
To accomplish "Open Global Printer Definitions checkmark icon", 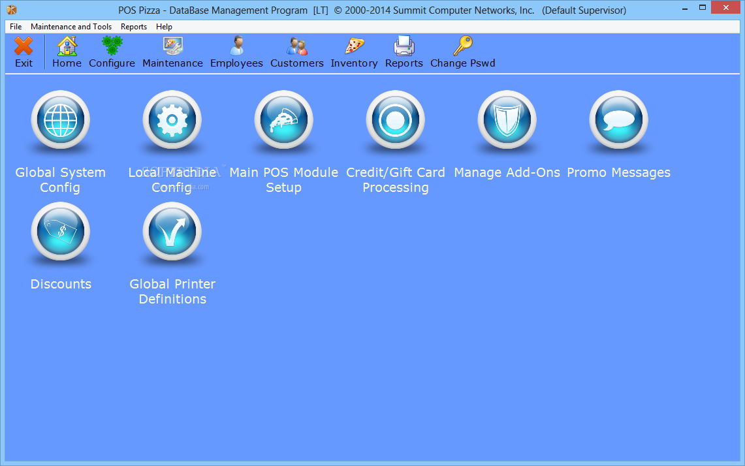I will pyautogui.click(x=172, y=231).
